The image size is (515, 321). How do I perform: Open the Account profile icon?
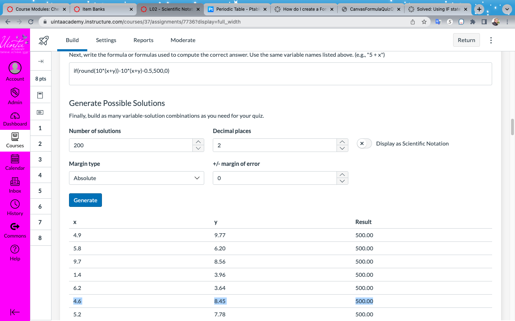pos(15,68)
